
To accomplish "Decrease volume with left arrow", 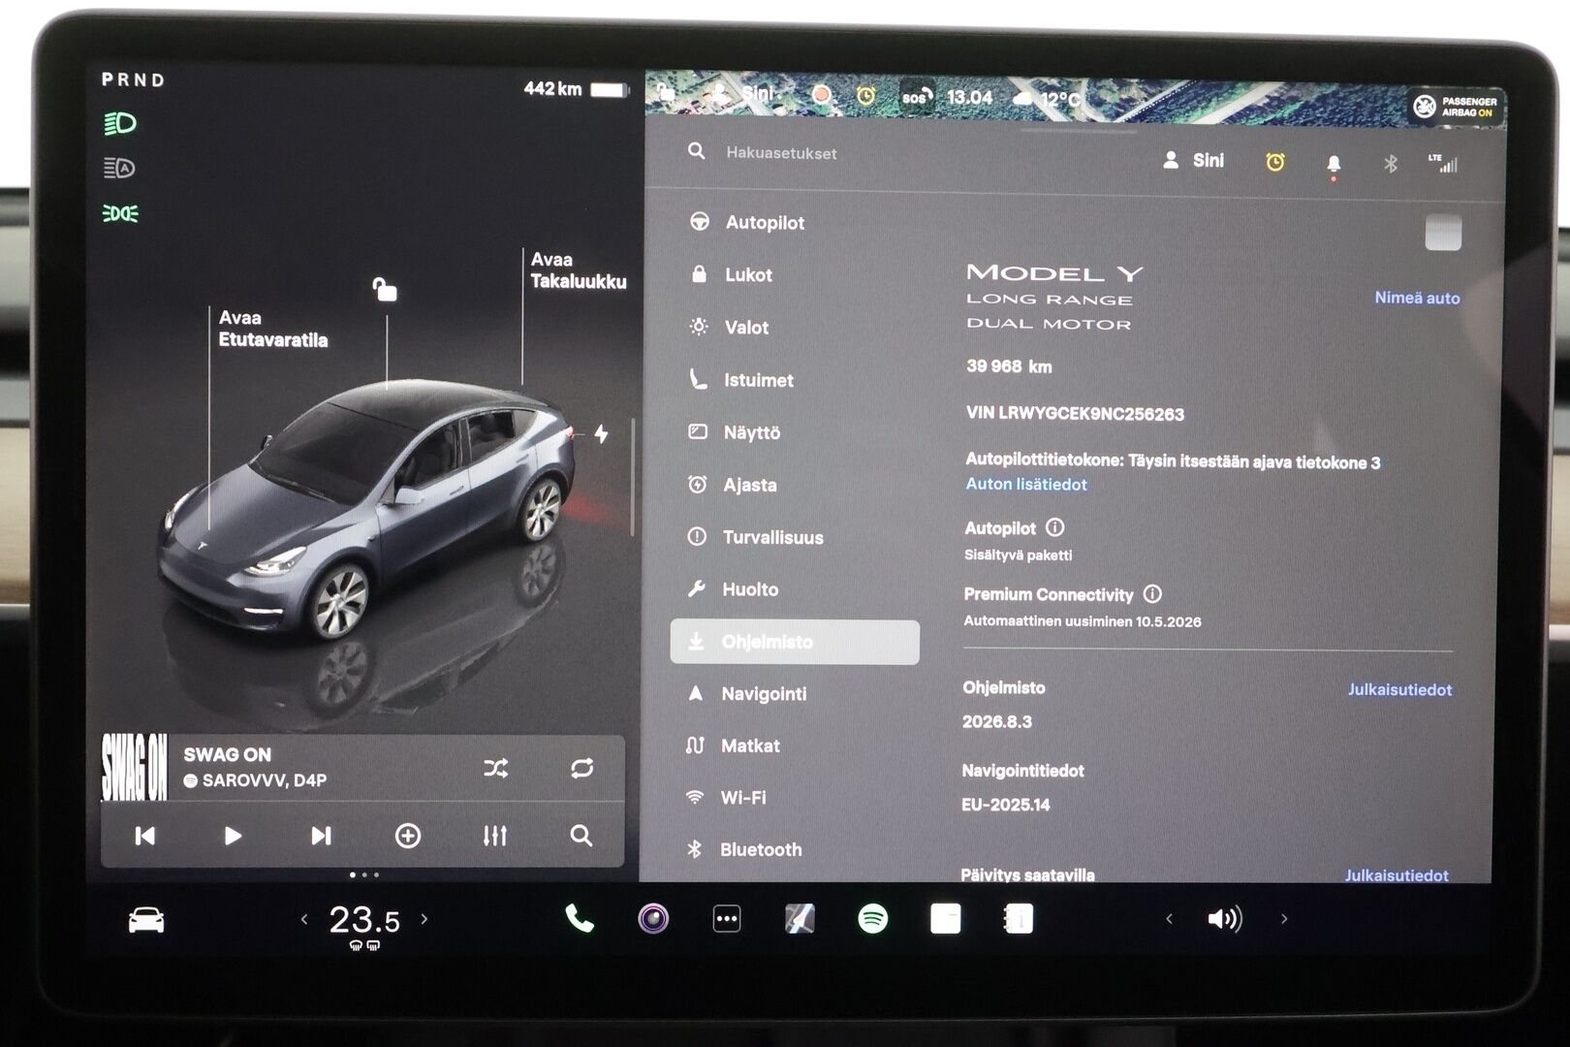I will (1169, 919).
